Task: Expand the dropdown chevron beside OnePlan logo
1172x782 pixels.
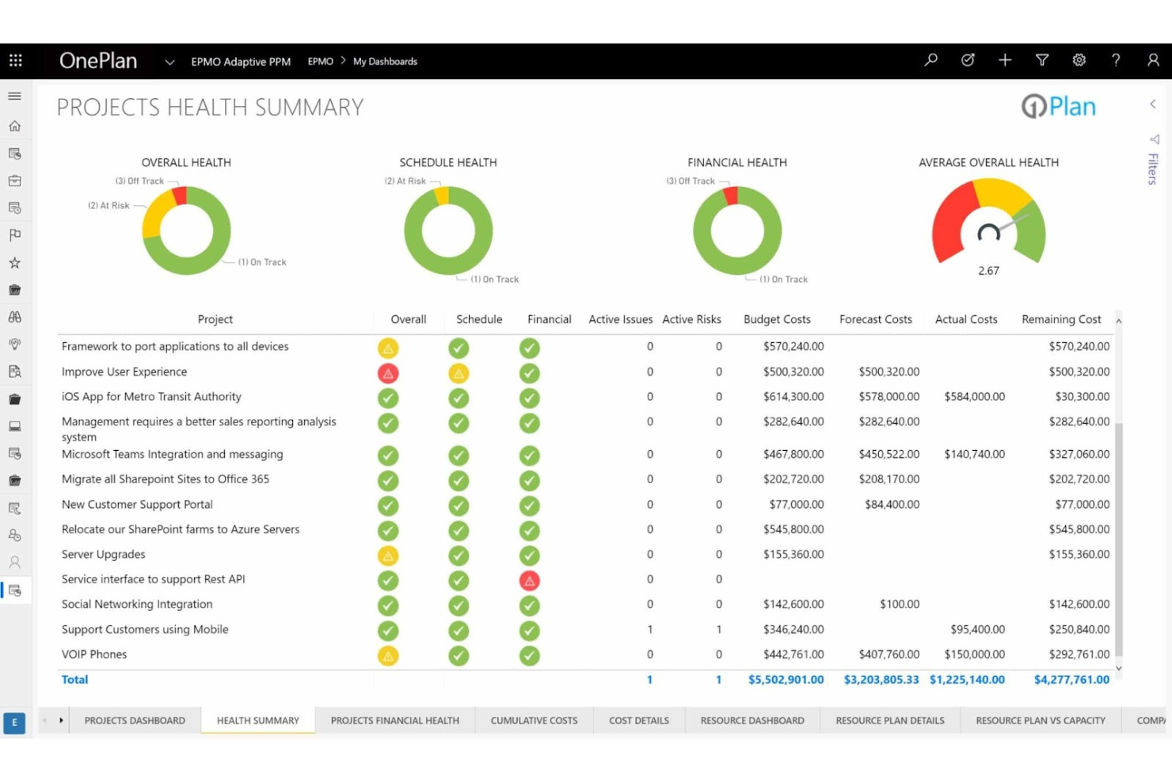Action: pos(169,62)
